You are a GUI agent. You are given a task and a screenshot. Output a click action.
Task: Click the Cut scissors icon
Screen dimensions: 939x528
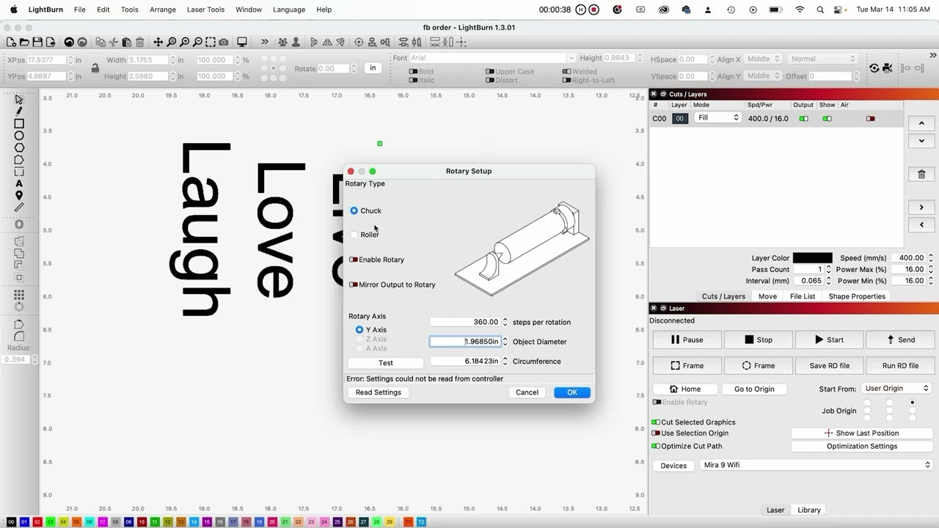click(x=114, y=43)
